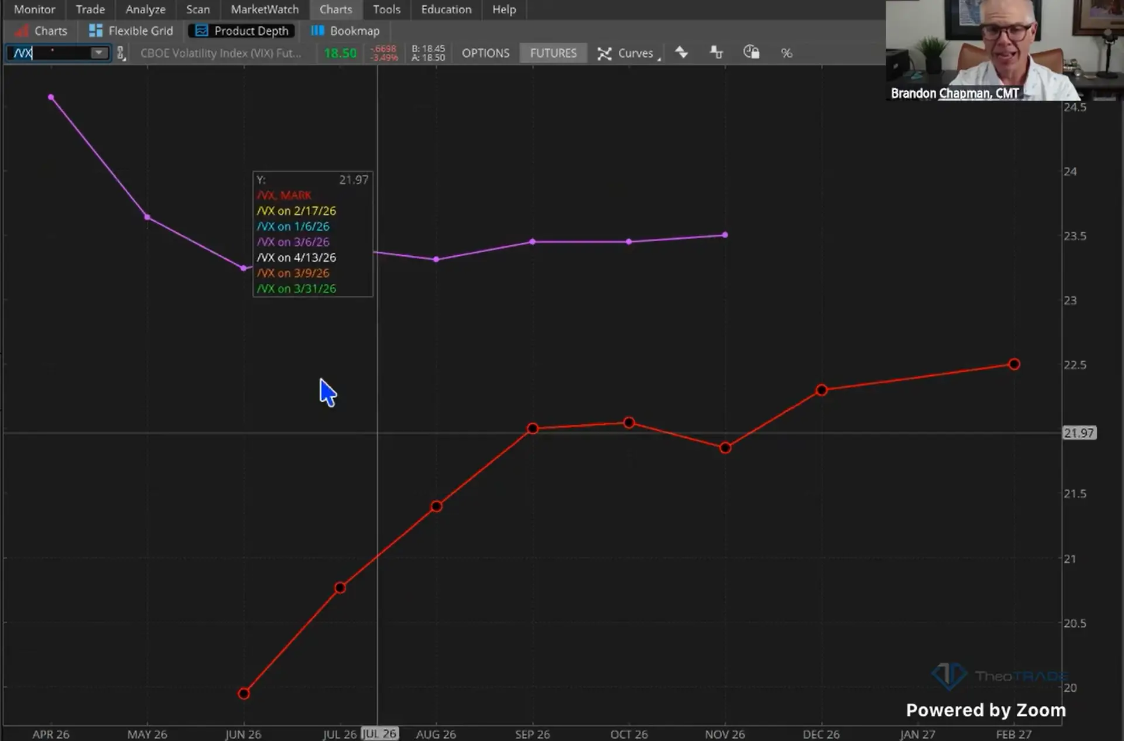The image size is (1124, 741).
Task: Click the 21.97 crosshair price label on axis
Action: pos(1079,433)
